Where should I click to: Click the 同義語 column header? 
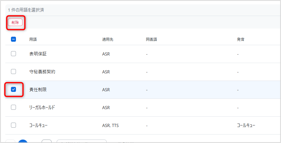(151, 40)
